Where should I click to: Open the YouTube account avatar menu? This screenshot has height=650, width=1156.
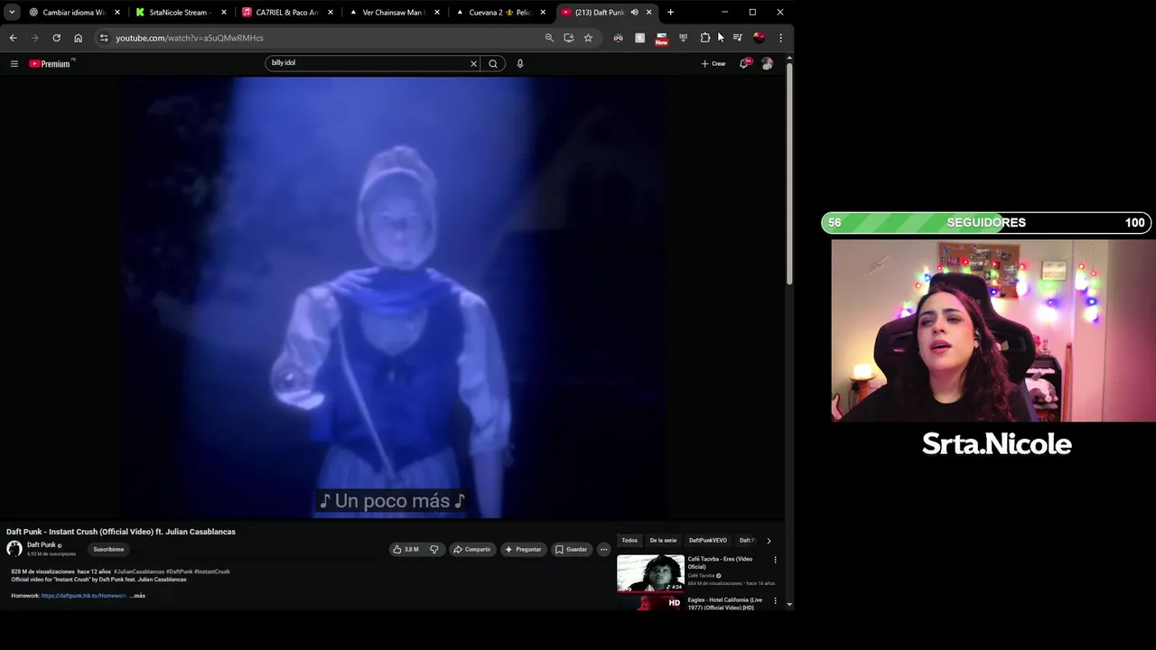[x=767, y=63]
